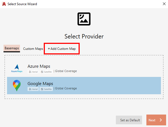Select the Google Maps provider row
This screenshot has height=127, width=168.
tap(84, 86)
